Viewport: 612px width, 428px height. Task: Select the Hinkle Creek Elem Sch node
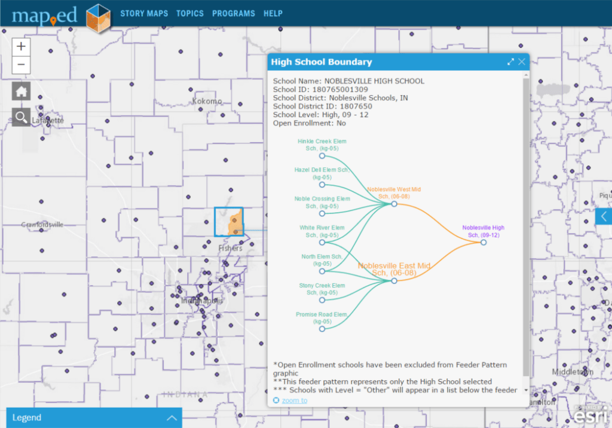tap(322, 156)
